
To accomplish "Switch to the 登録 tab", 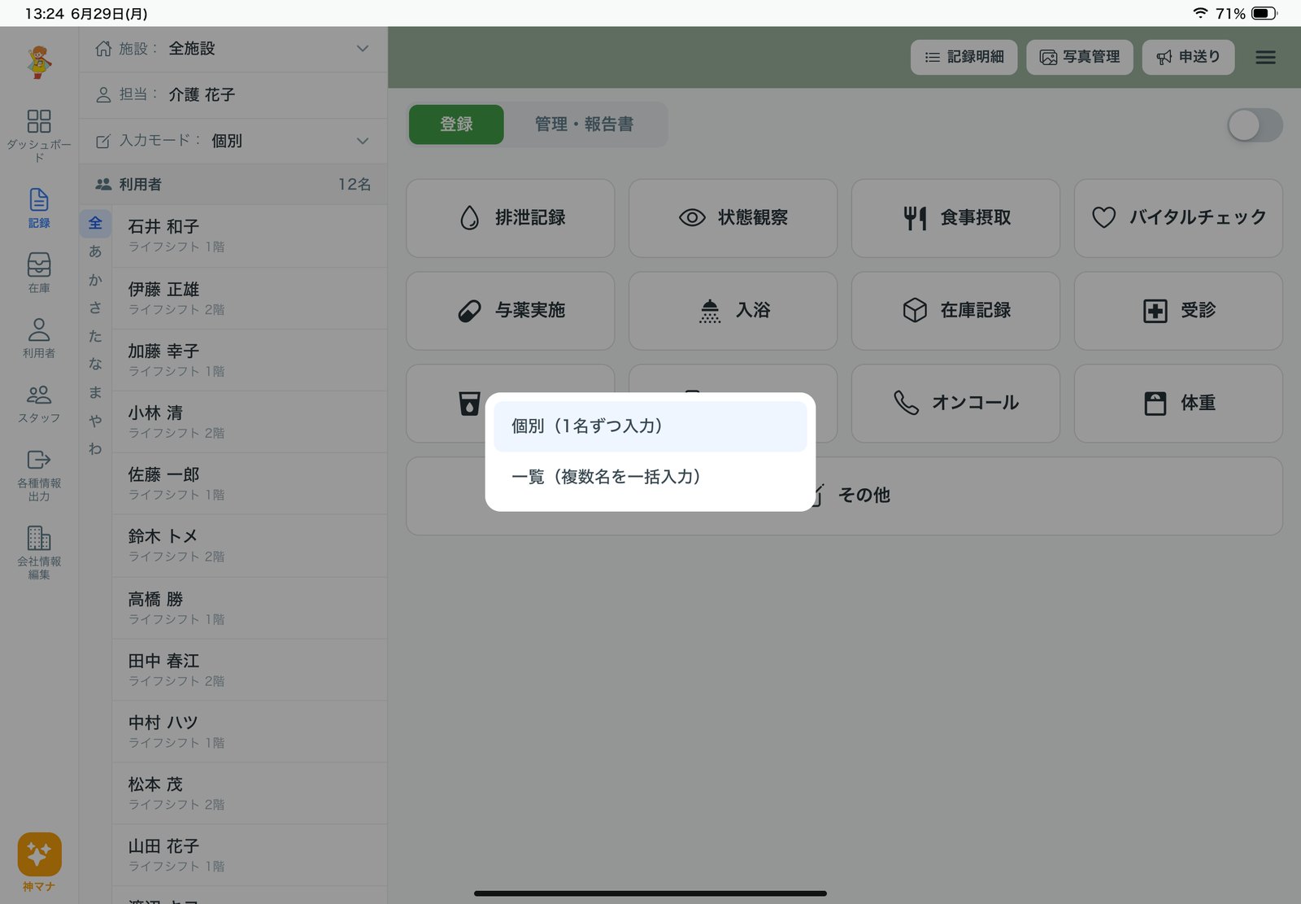I will (456, 124).
